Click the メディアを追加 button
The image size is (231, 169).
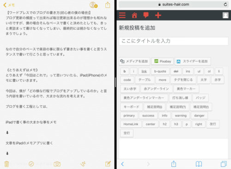[x=134, y=61]
